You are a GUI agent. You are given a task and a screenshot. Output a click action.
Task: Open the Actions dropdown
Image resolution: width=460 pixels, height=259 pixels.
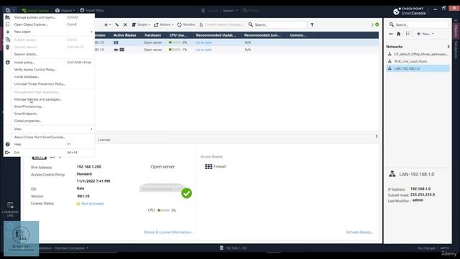coord(164,24)
